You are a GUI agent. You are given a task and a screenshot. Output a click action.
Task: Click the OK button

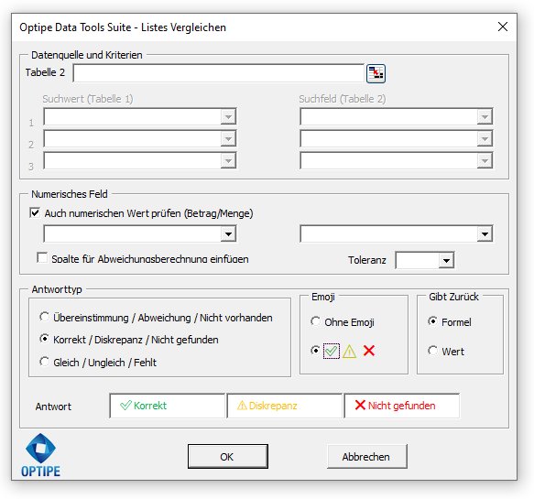coord(228,457)
